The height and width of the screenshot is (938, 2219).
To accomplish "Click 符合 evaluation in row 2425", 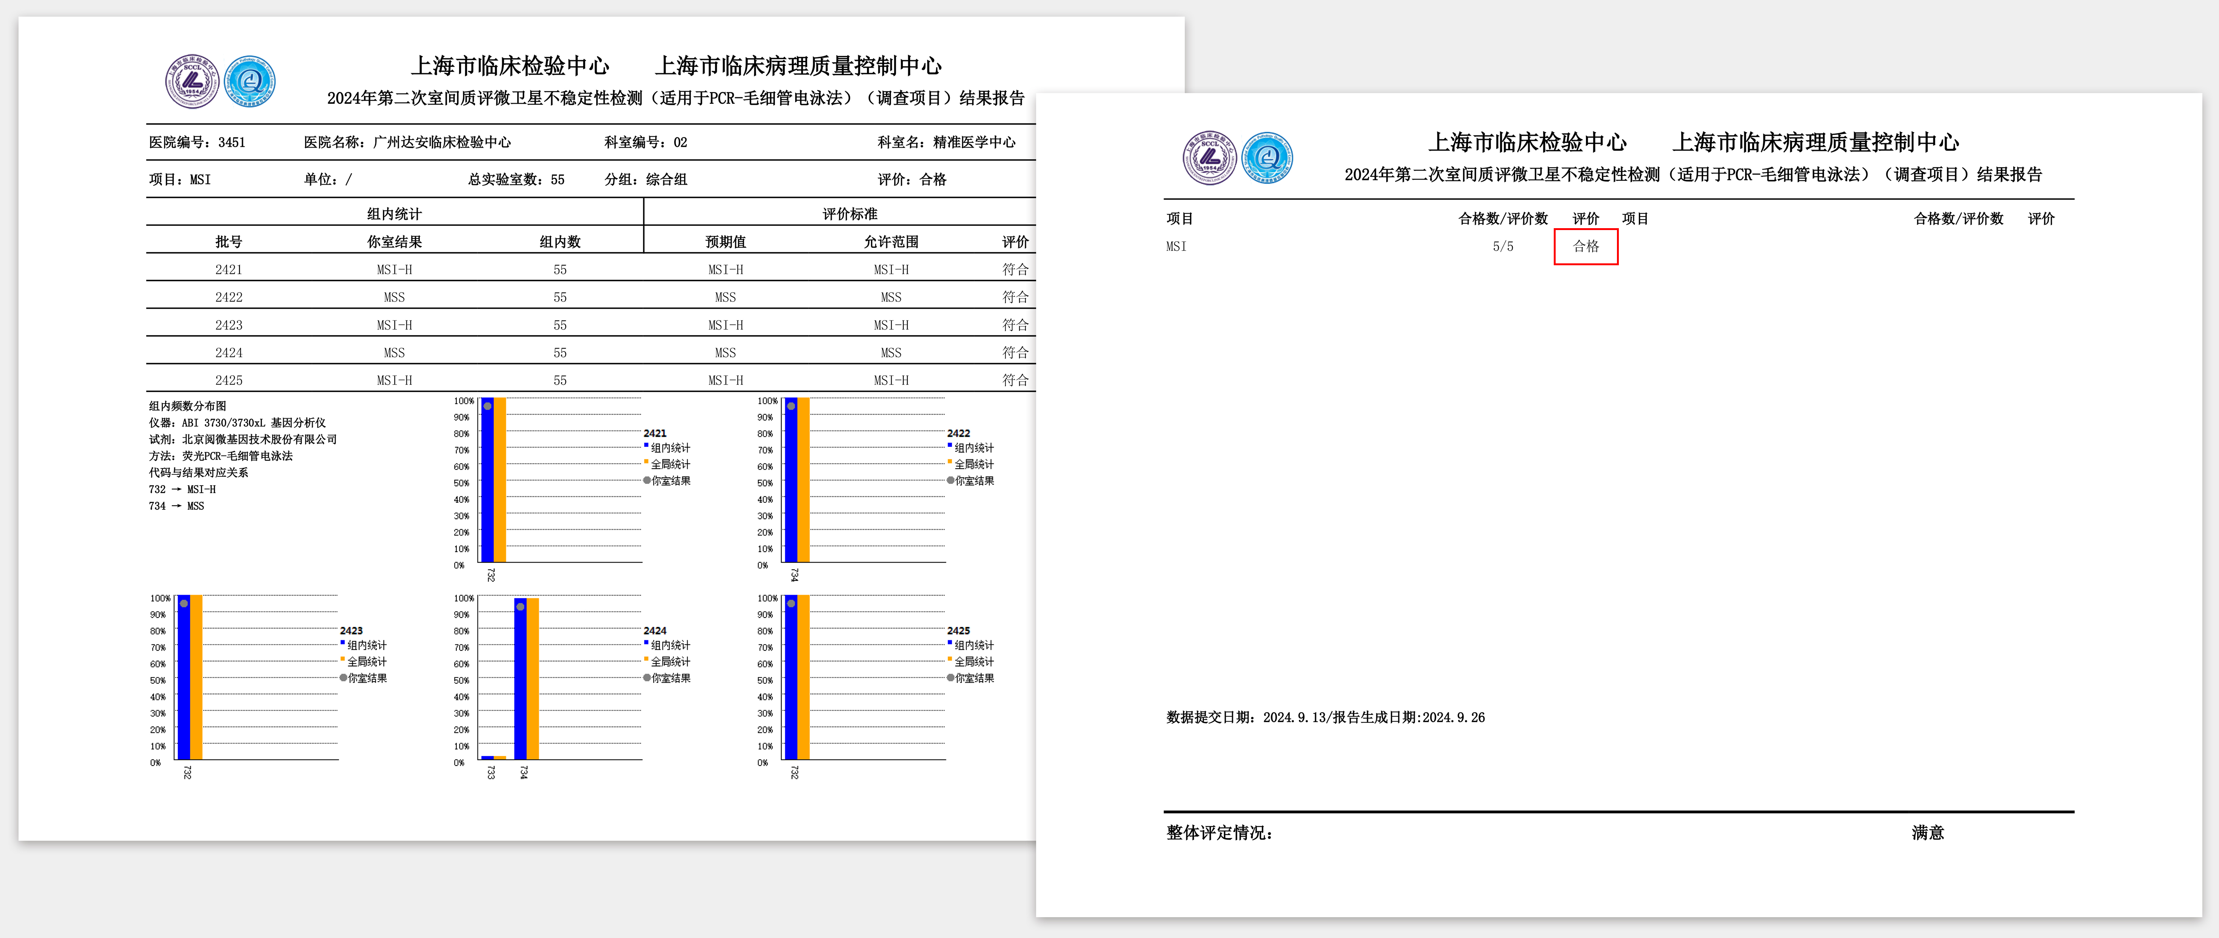I will [x=1015, y=380].
